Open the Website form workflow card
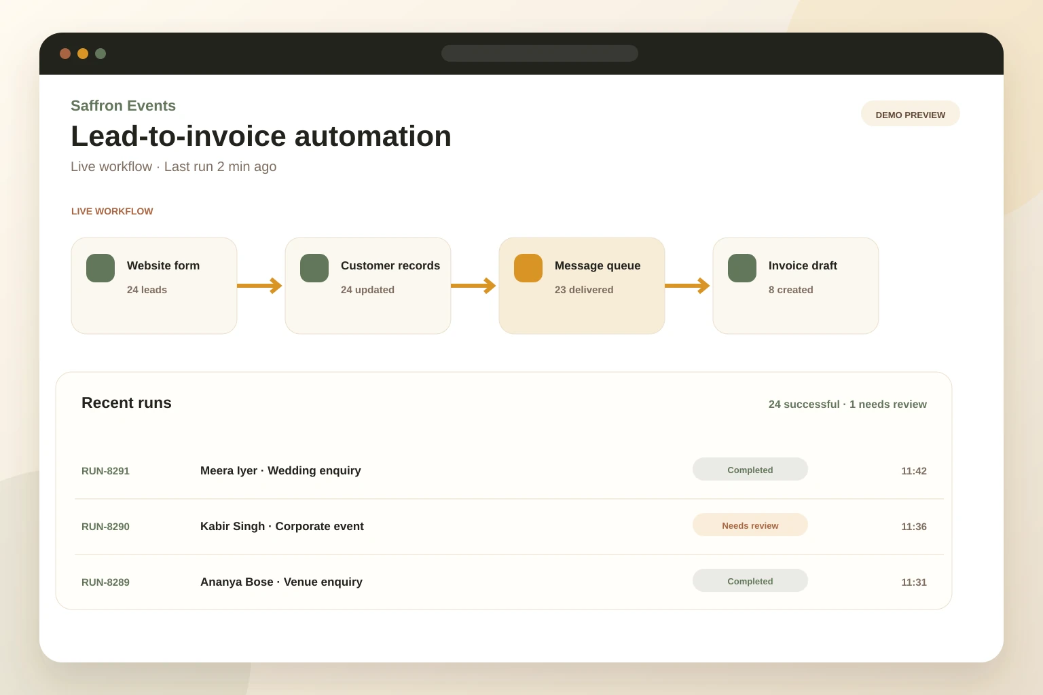1043x695 pixels. [154, 286]
